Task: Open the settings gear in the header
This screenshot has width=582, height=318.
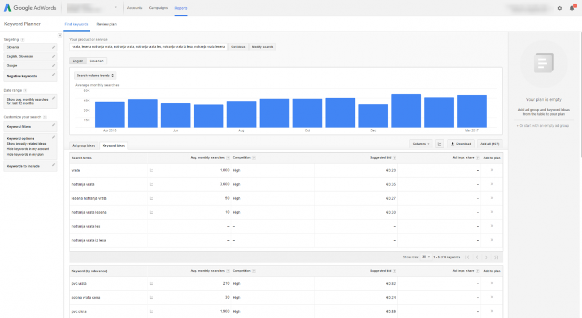Action: click(x=559, y=8)
